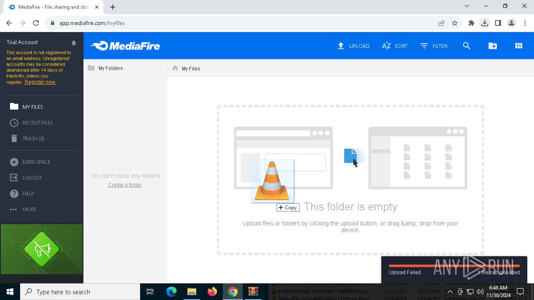This screenshot has width=534, height=300.
Task: Open a new tab with plus button
Action: (x=113, y=7)
